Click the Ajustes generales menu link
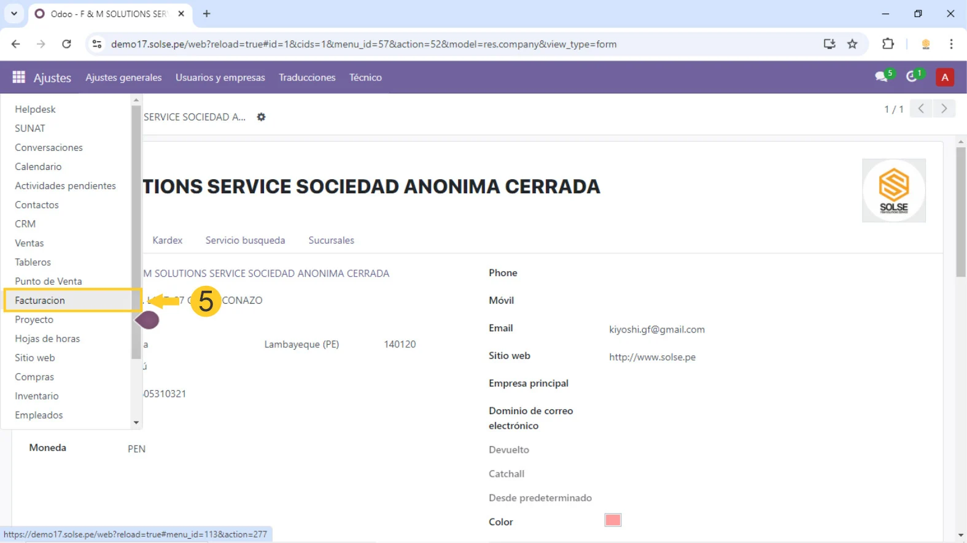Viewport: 967px width, 543px height. click(x=123, y=77)
